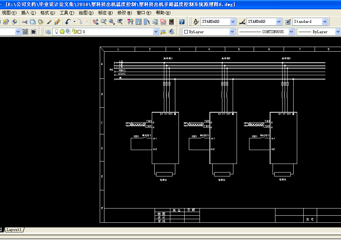This screenshot has width=341, height=242.
Task: Select the Match Properties brush icon
Action: 49,22
